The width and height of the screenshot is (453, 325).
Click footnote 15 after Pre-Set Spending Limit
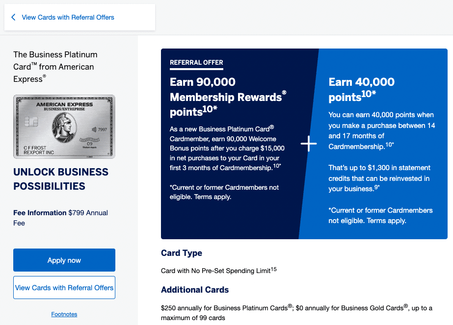274,269
